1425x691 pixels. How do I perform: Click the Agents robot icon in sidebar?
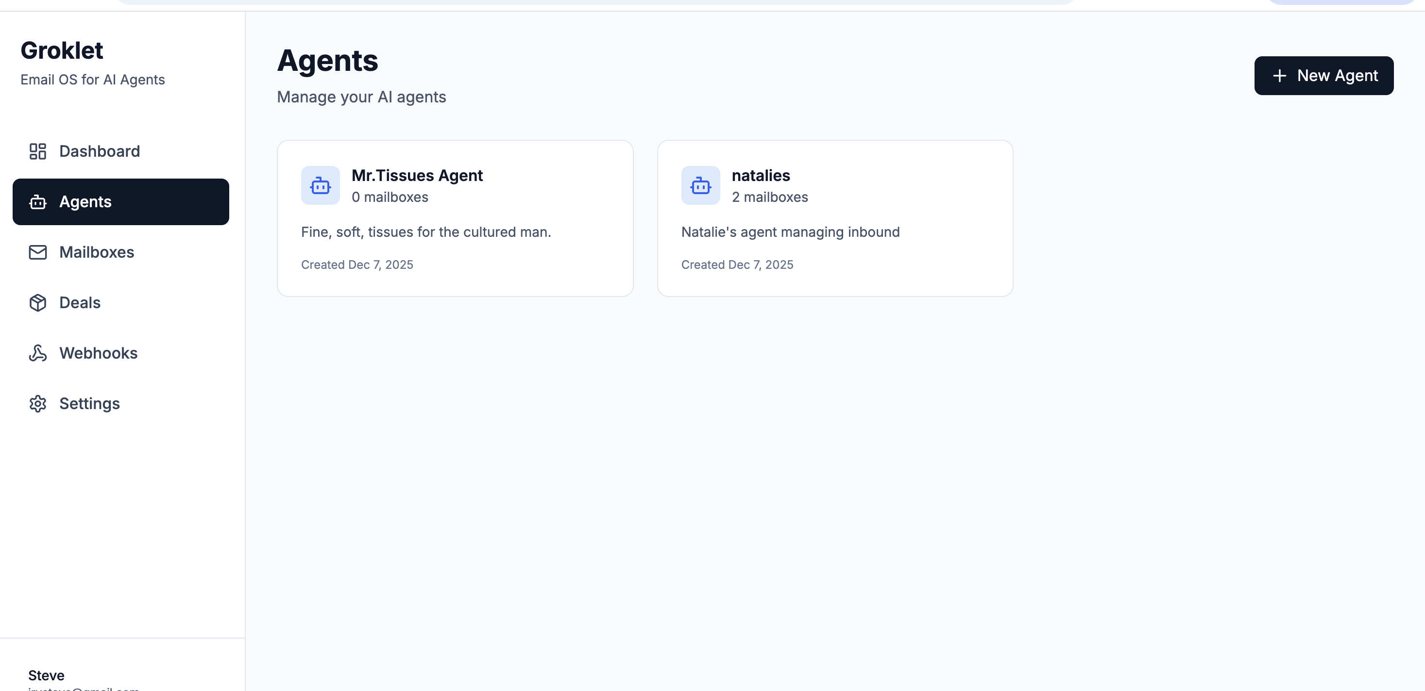point(37,202)
